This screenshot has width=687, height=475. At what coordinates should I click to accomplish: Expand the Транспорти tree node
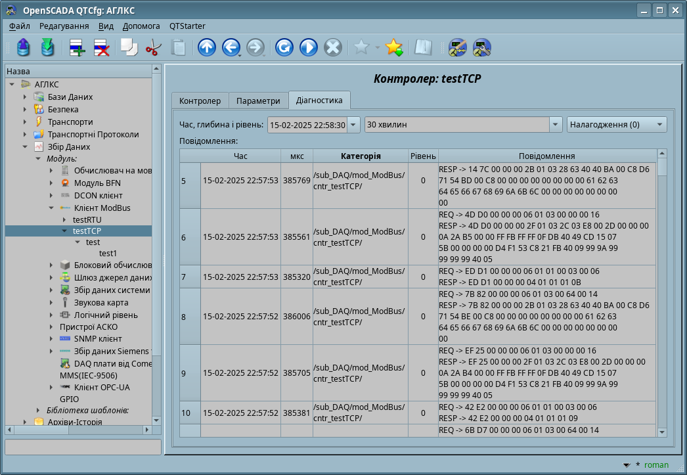click(x=26, y=122)
